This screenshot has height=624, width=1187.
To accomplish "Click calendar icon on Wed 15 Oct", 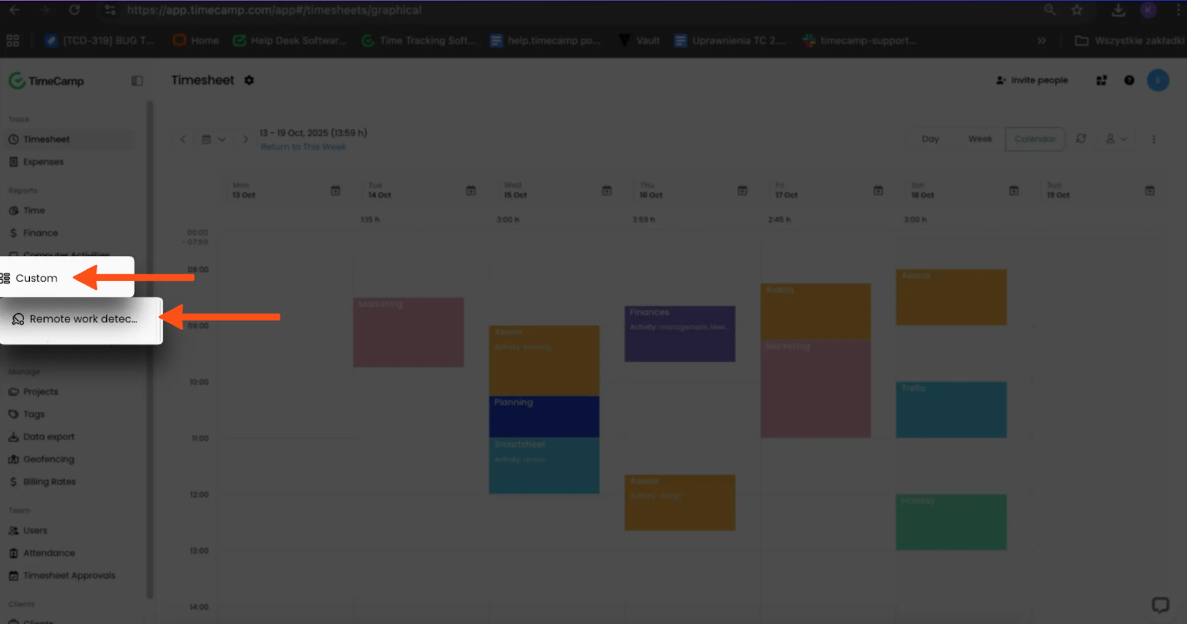I will pyautogui.click(x=607, y=190).
